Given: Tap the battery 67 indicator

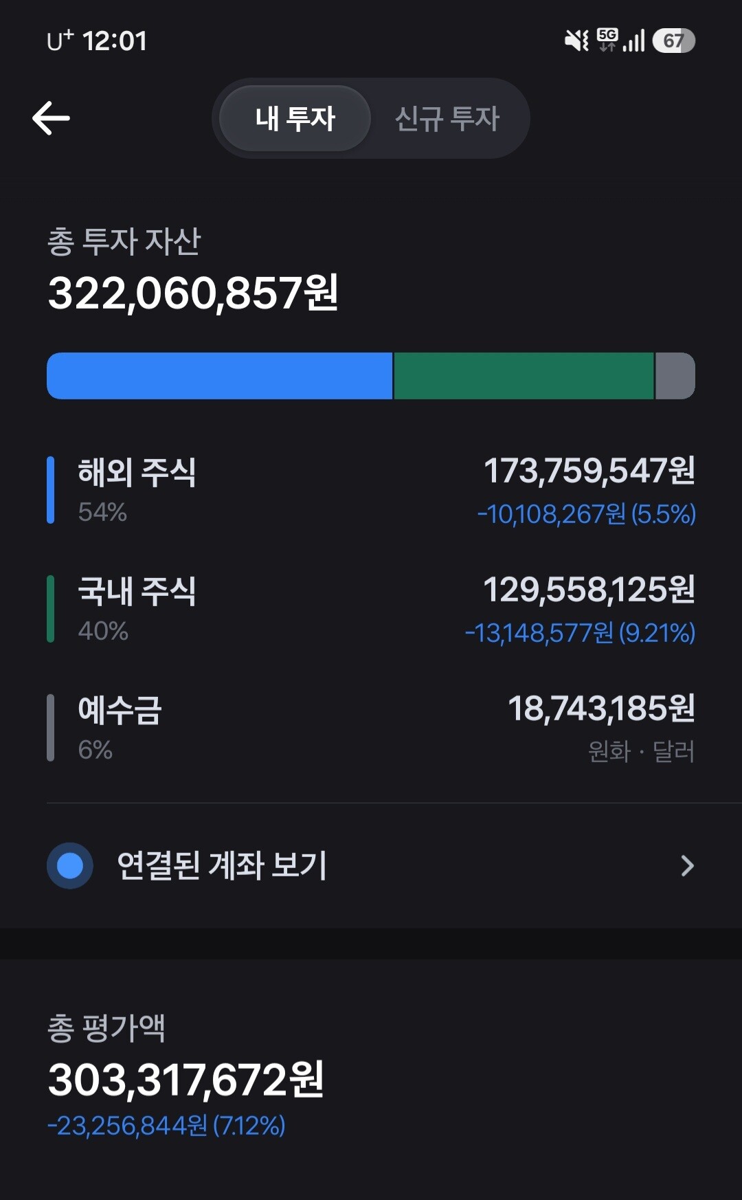Looking at the screenshot, I should [673, 41].
